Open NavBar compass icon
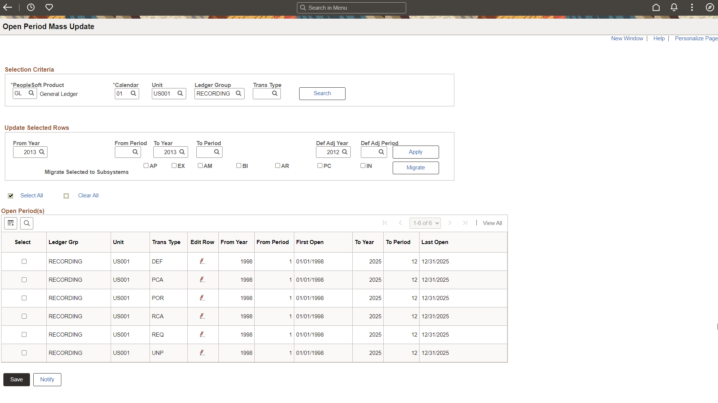Image resolution: width=718 pixels, height=403 pixels. tap(709, 7)
